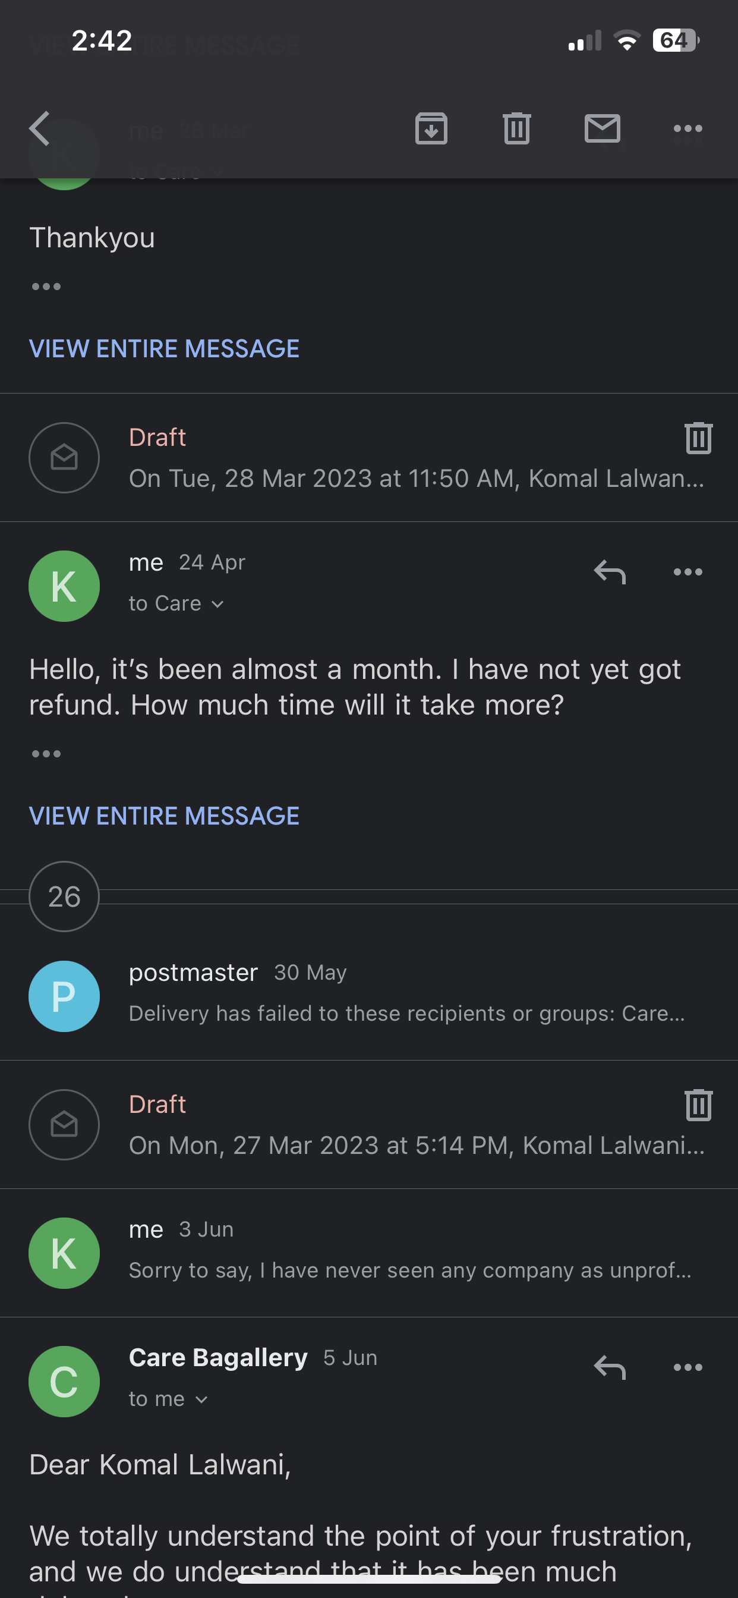Discard the 28 Mar draft with trash icon
This screenshot has height=1598, width=738.
[x=698, y=438]
